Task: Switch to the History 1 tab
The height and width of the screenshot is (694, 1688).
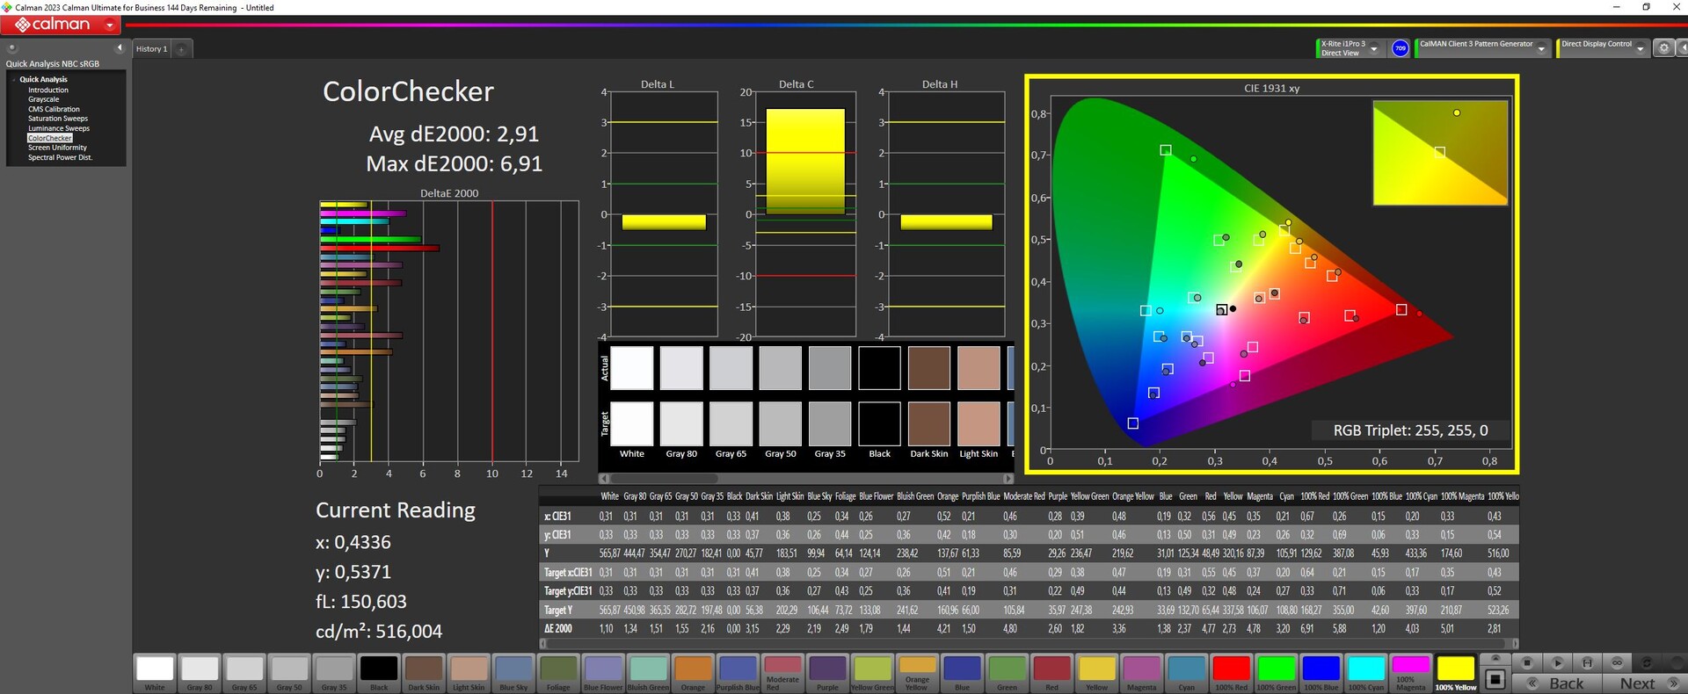Action: 151,49
